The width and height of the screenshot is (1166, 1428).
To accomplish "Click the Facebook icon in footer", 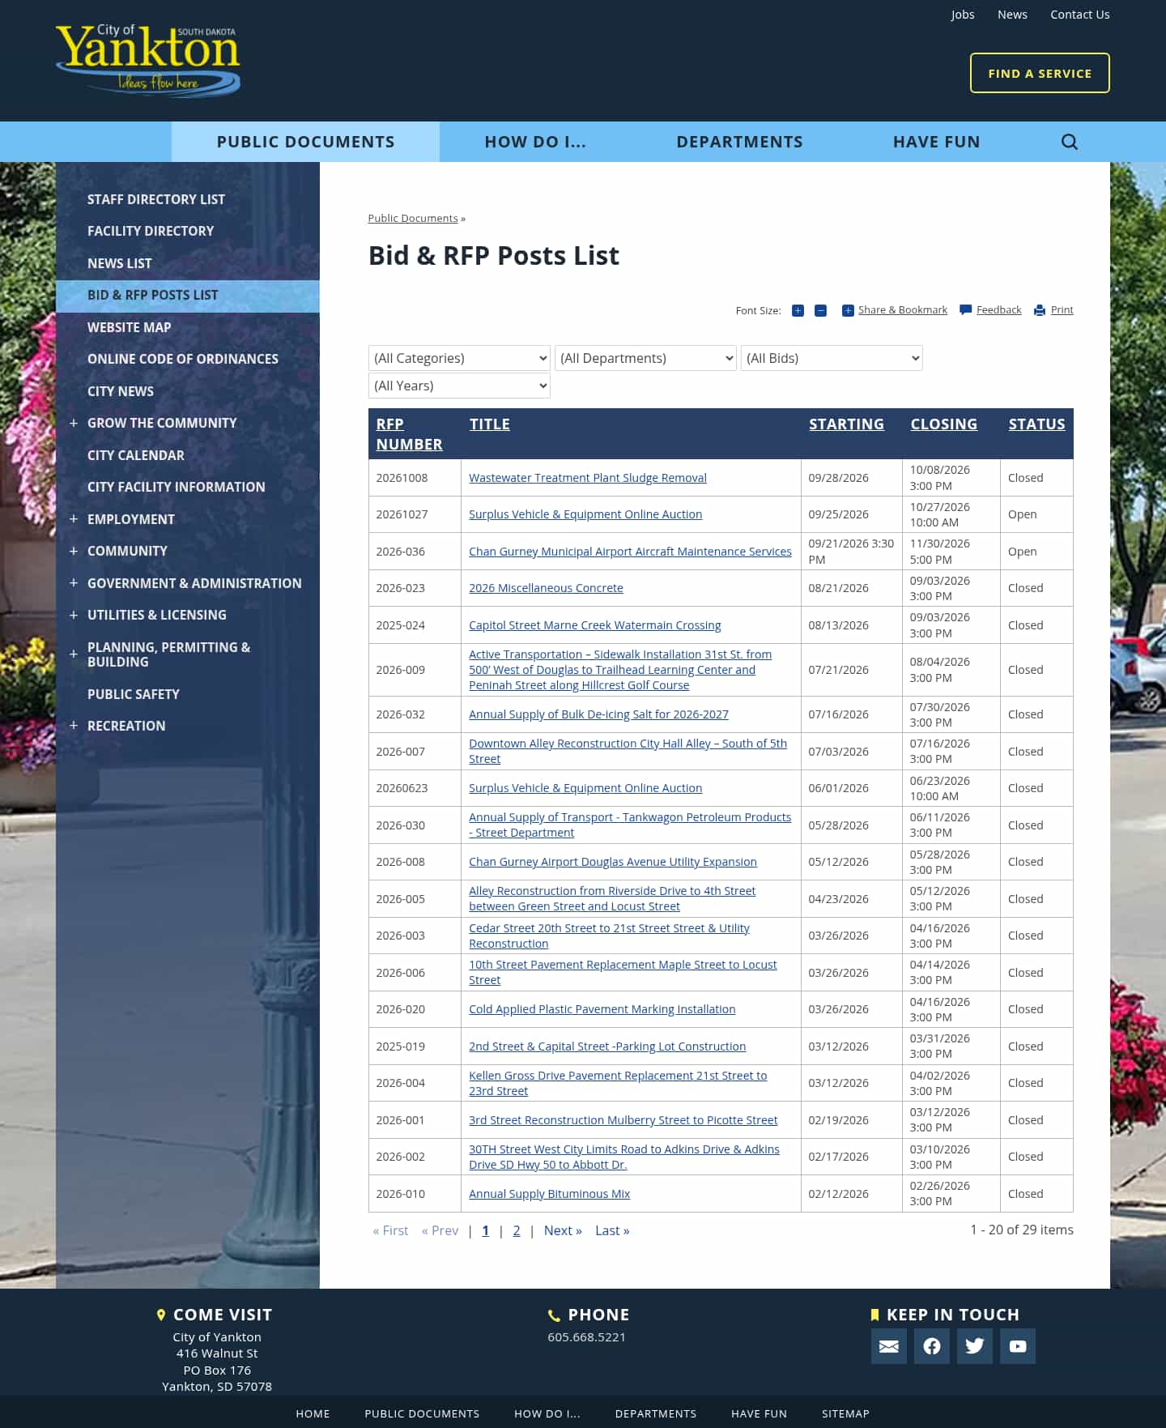I will (932, 1346).
